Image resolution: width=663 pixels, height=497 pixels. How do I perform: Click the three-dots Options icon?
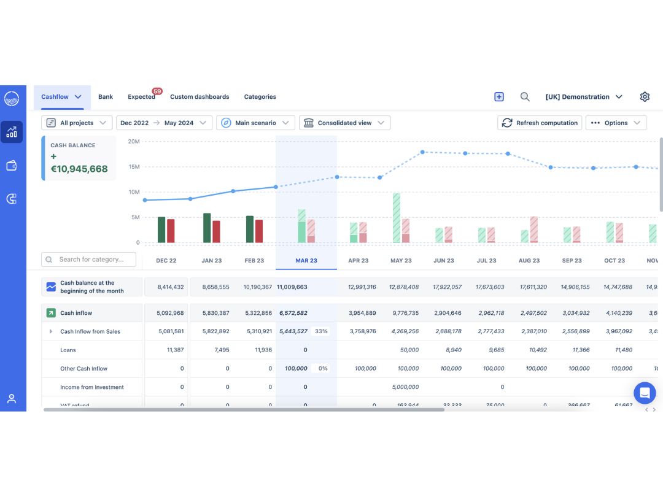[595, 123]
